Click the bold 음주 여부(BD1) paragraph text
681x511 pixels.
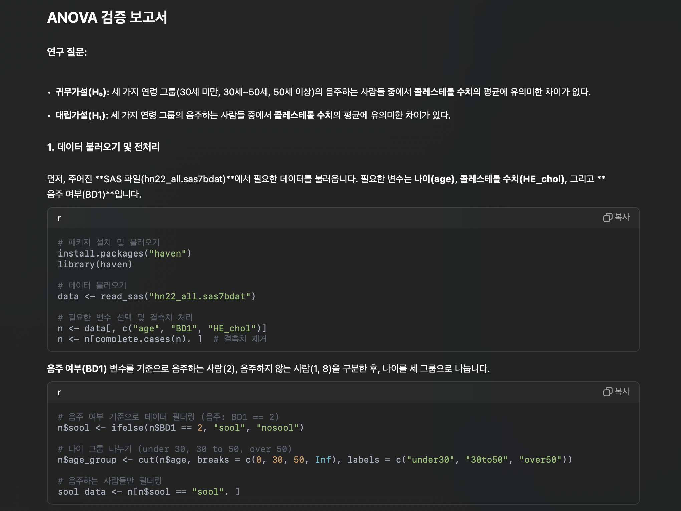[x=77, y=369]
